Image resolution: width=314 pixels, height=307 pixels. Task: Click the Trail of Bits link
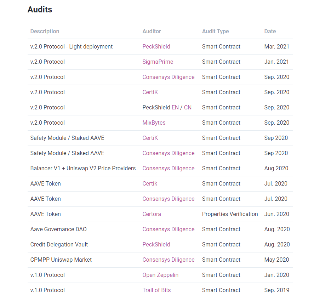[156, 290]
